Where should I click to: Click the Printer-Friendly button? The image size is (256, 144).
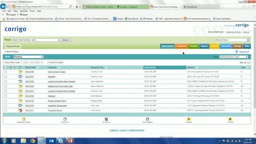tap(56, 62)
